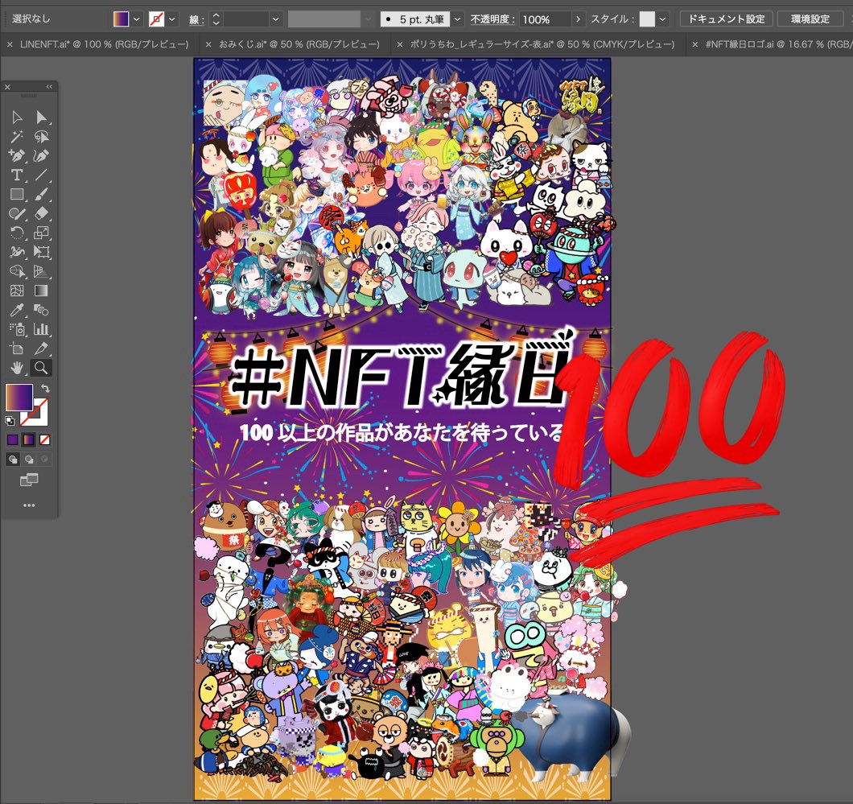This screenshot has height=804, width=853.
Task: Open Change Screen Mode button
Action: tap(29, 479)
